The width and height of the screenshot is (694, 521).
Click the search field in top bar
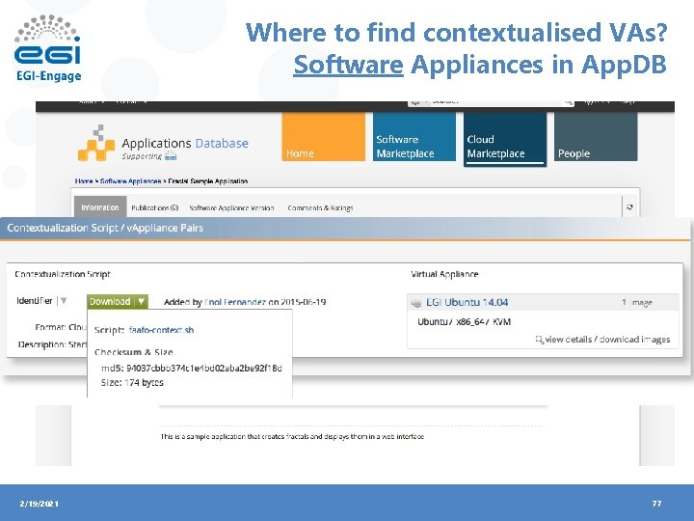492,102
